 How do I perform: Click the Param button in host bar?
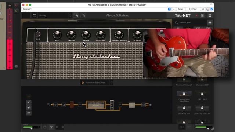[180, 9]
